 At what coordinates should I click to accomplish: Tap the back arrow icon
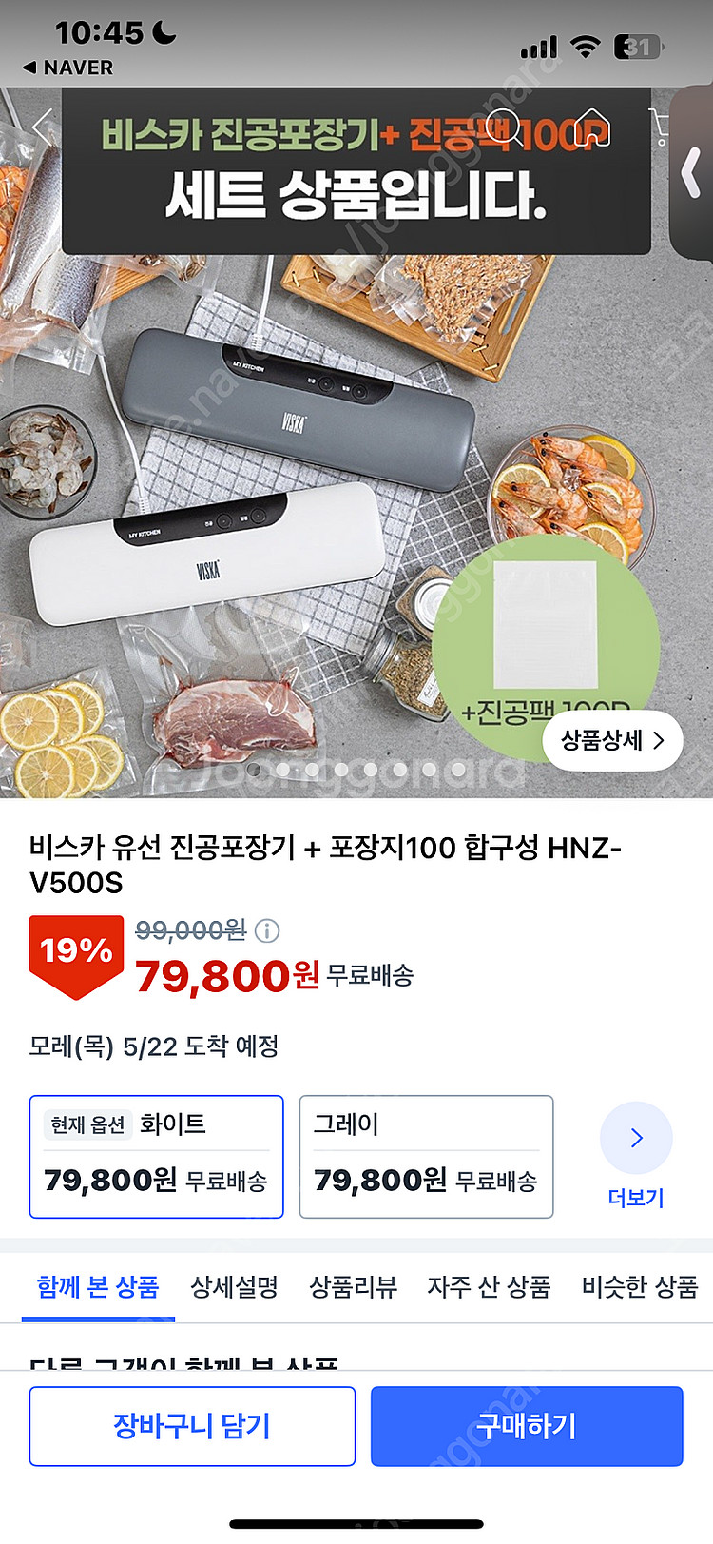point(40,127)
